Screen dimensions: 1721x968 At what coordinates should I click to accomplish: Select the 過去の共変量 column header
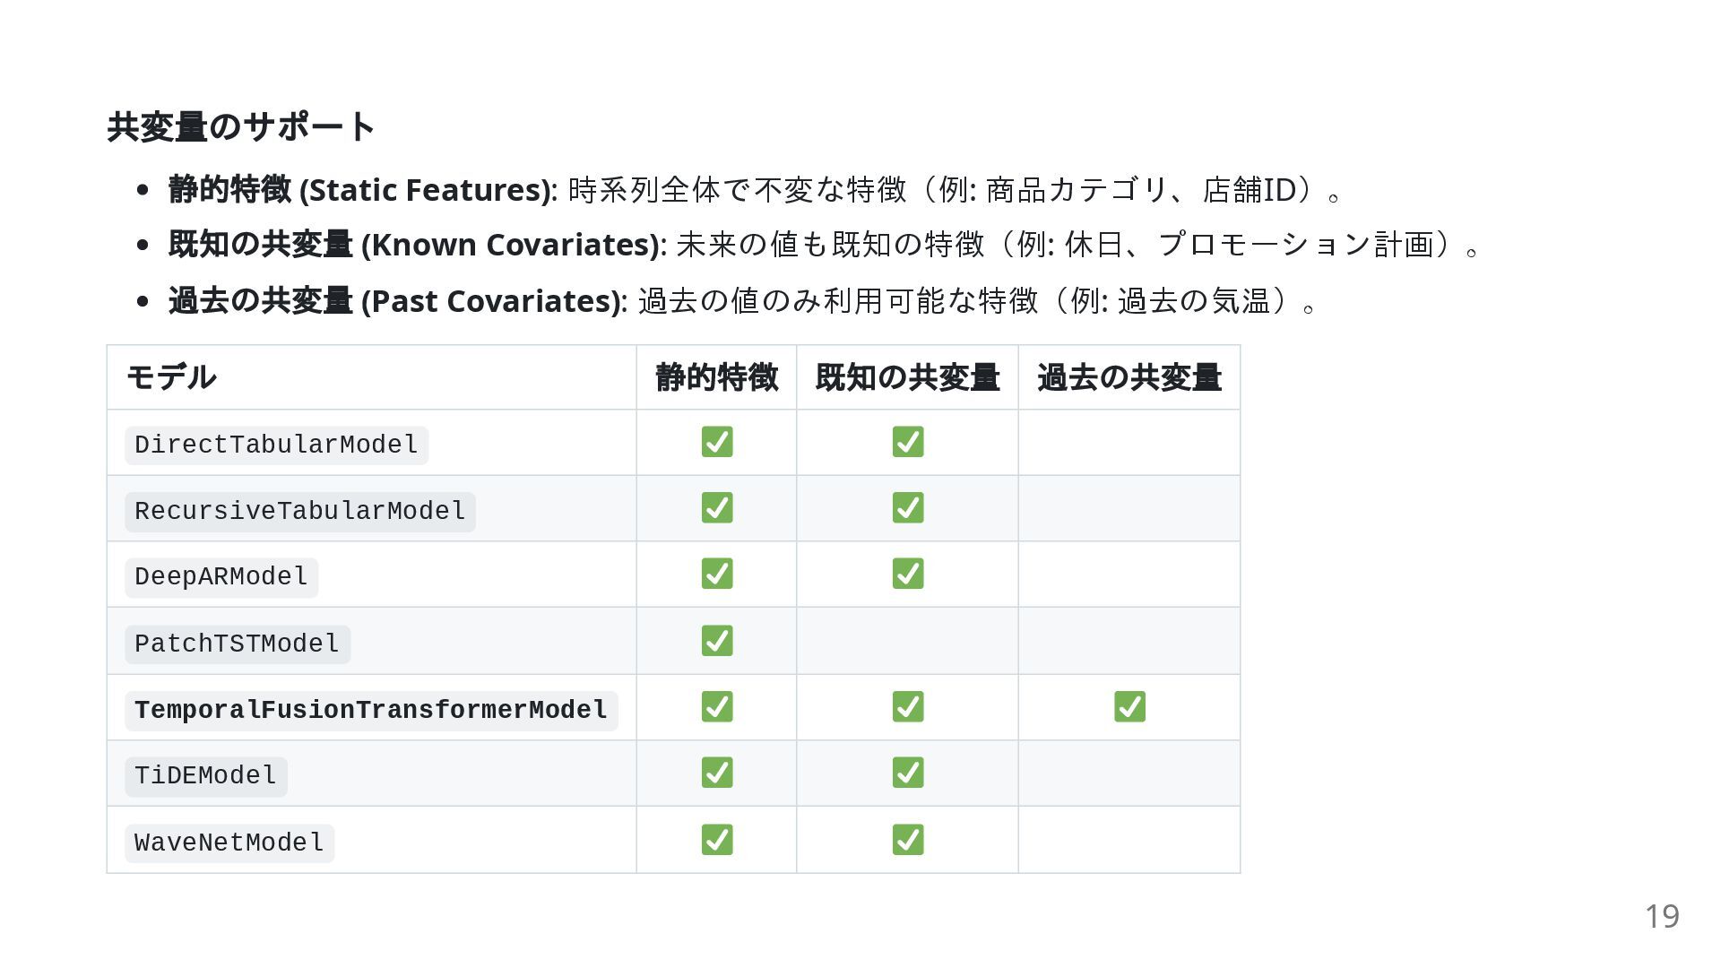(1129, 377)
